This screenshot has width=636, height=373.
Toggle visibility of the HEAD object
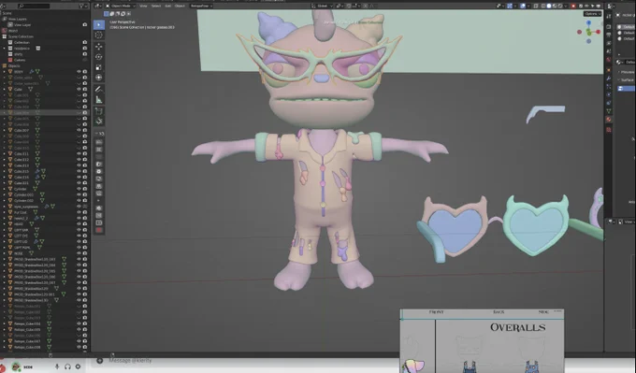click(x=79, y=224)
